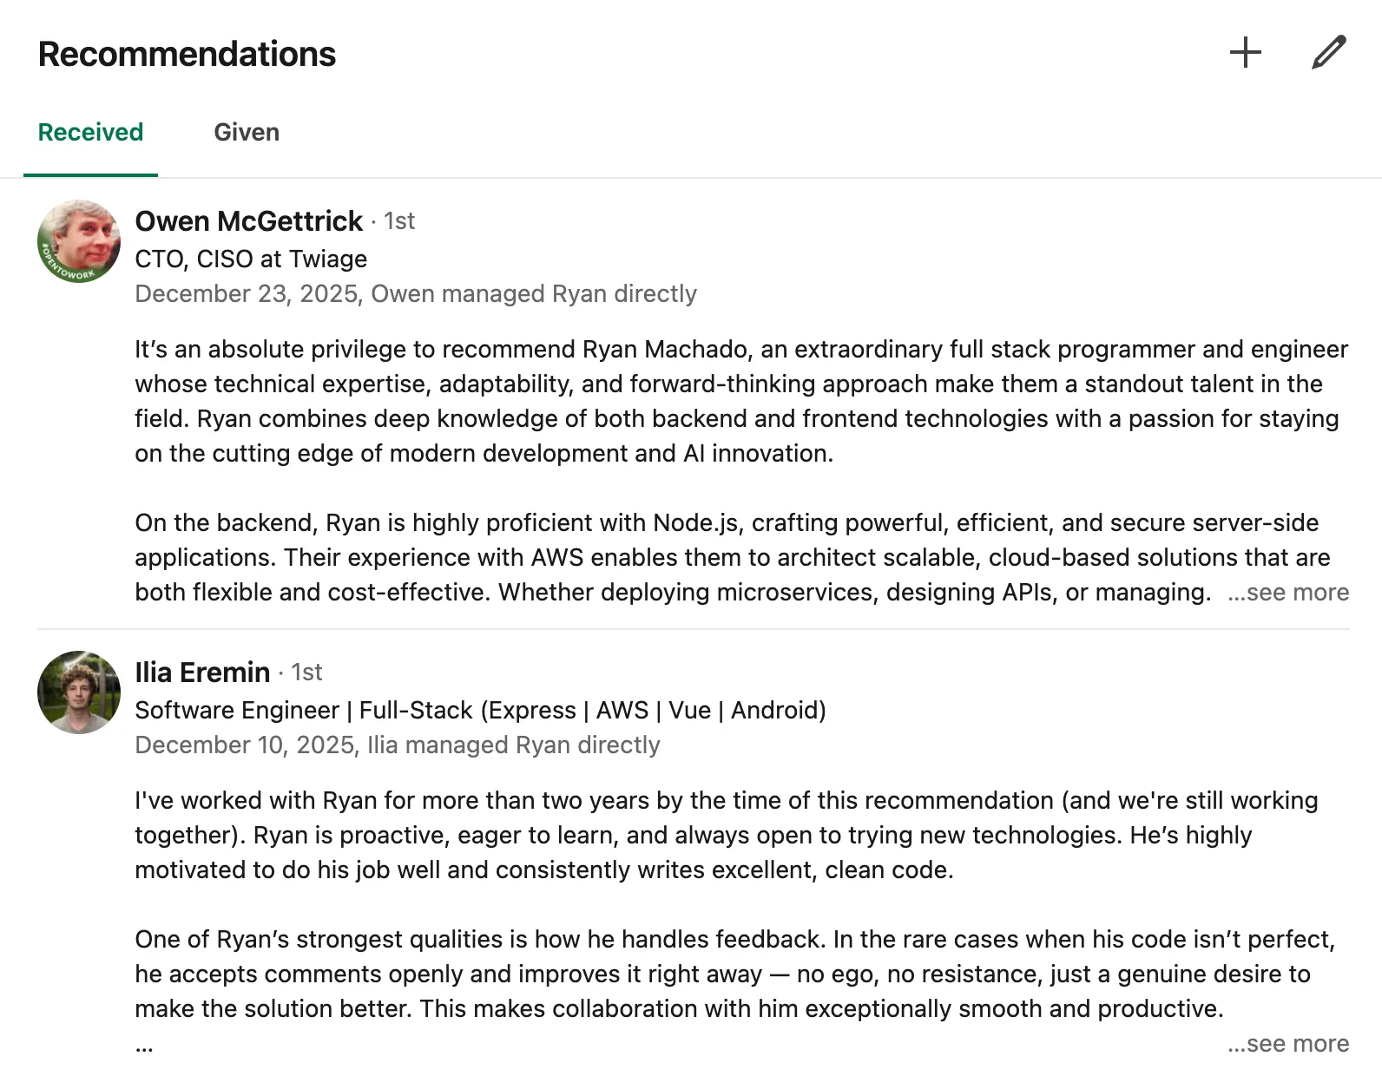Click the "CTO, CISO at Twiage" headline

point(251,259)
